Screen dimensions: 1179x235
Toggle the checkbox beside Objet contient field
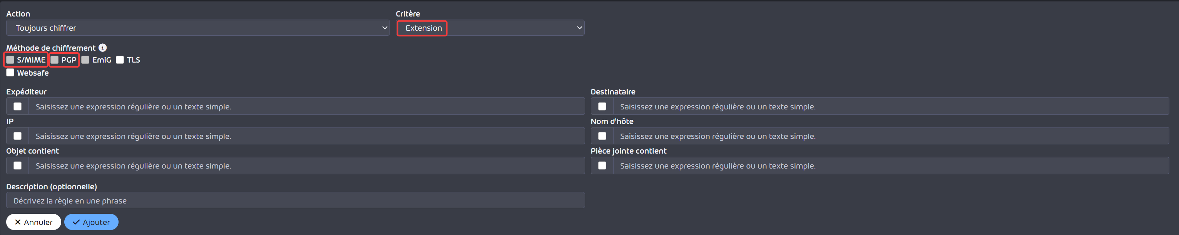pos(17,165)
